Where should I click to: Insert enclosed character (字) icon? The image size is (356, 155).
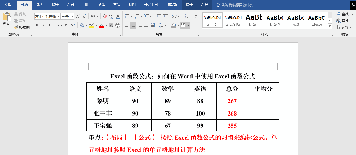click(118, 26)
